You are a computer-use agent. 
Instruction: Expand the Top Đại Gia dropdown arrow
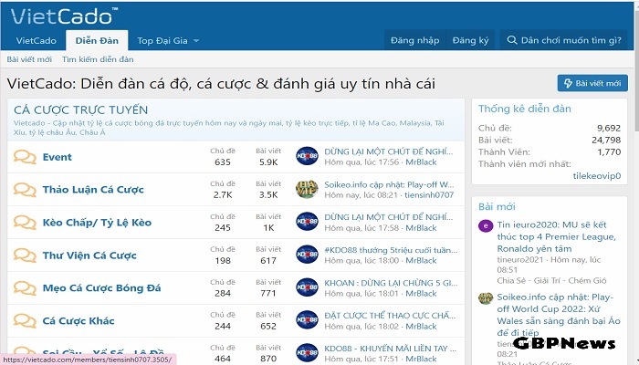pyautogui.click(x=196, y=41)
